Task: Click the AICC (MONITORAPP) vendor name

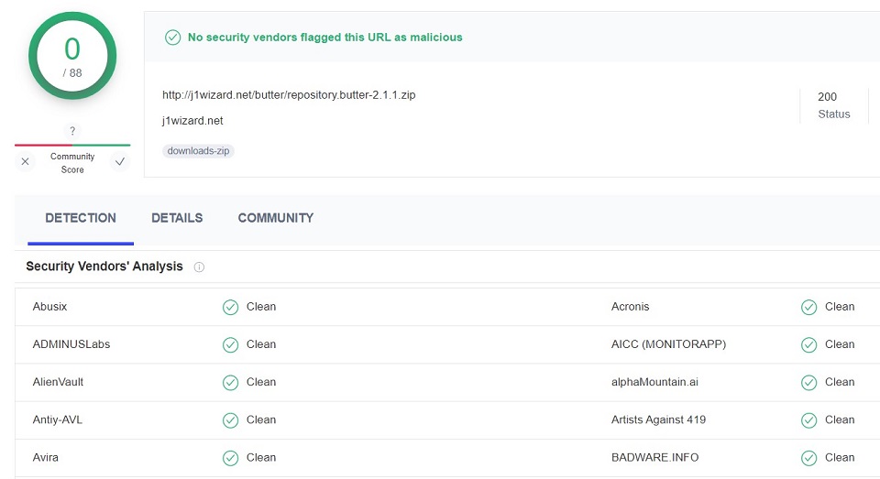Action: [x=668, y=344]
